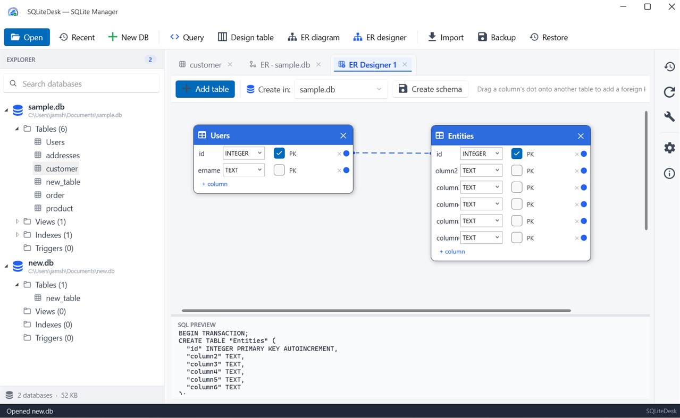Open Design table from toolbar
Screen dimensions: 680x418
point(246,37)
